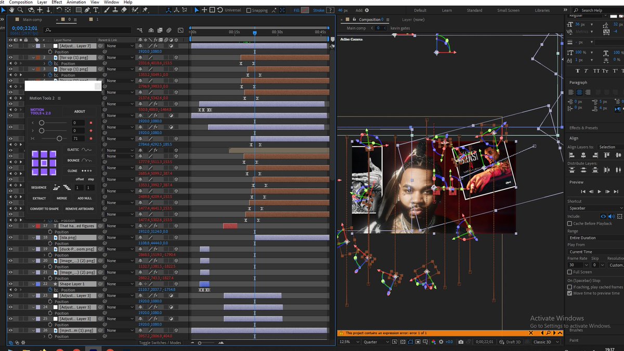Image resolution: width=624 pixels, height=351 pixels.
Task: Open the Classic 3D renderer dropdown
Action: (546, 342)
